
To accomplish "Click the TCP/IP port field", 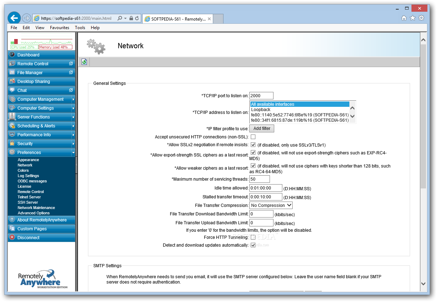I will pyautogui.click(x=261, y=95).
